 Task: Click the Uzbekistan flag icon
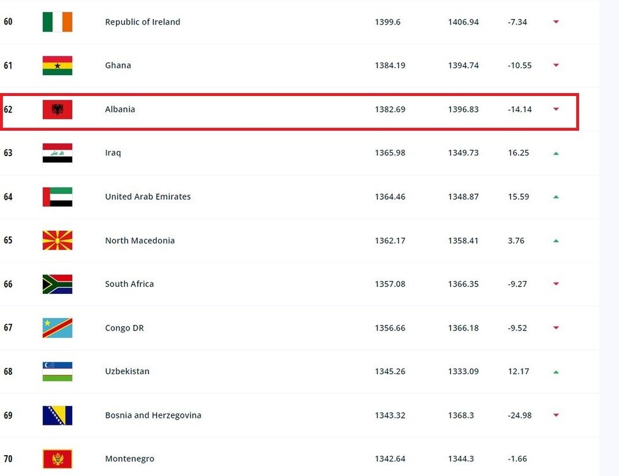[x=57, y=372]
